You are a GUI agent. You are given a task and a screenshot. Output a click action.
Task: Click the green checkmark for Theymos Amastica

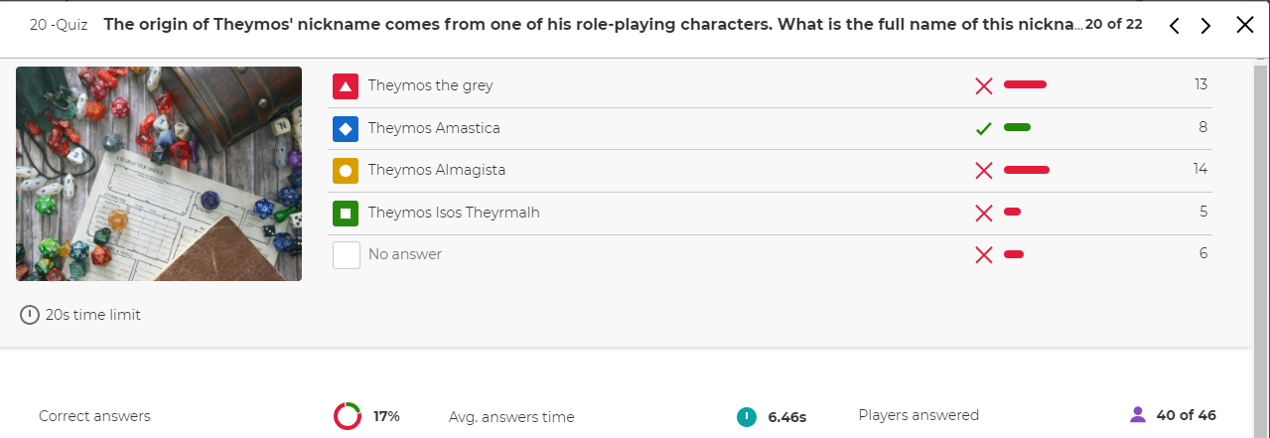coord(984,128)
